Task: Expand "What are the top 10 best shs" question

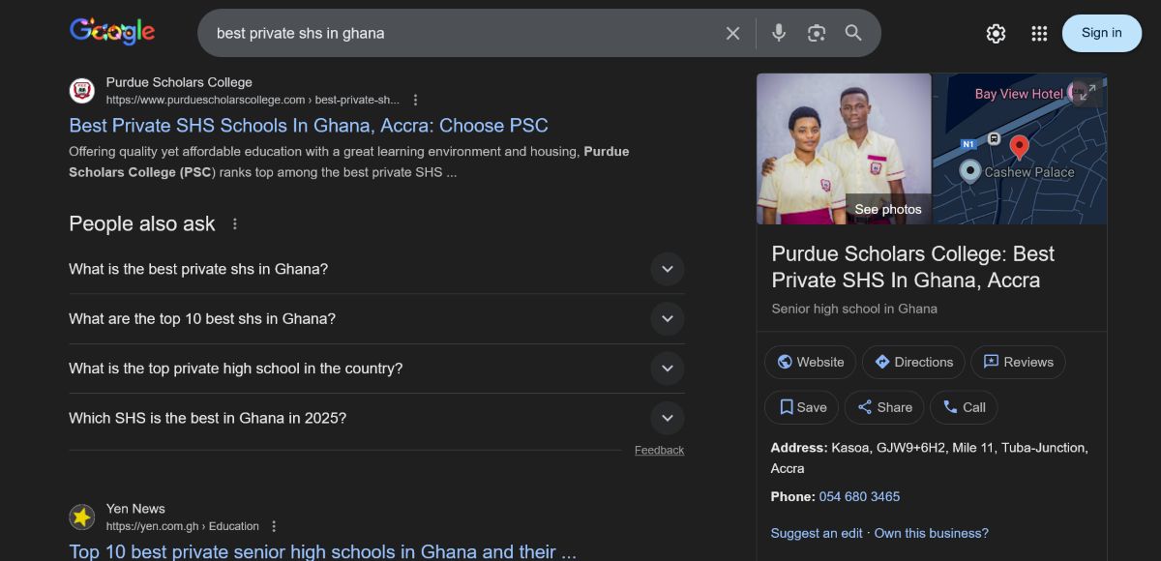Action: (x=667, y=318)
